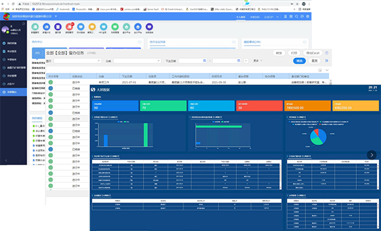Screen dimensions: 381x231
Task: Click the green dashboard card showing 70
Action: (163, 106)
